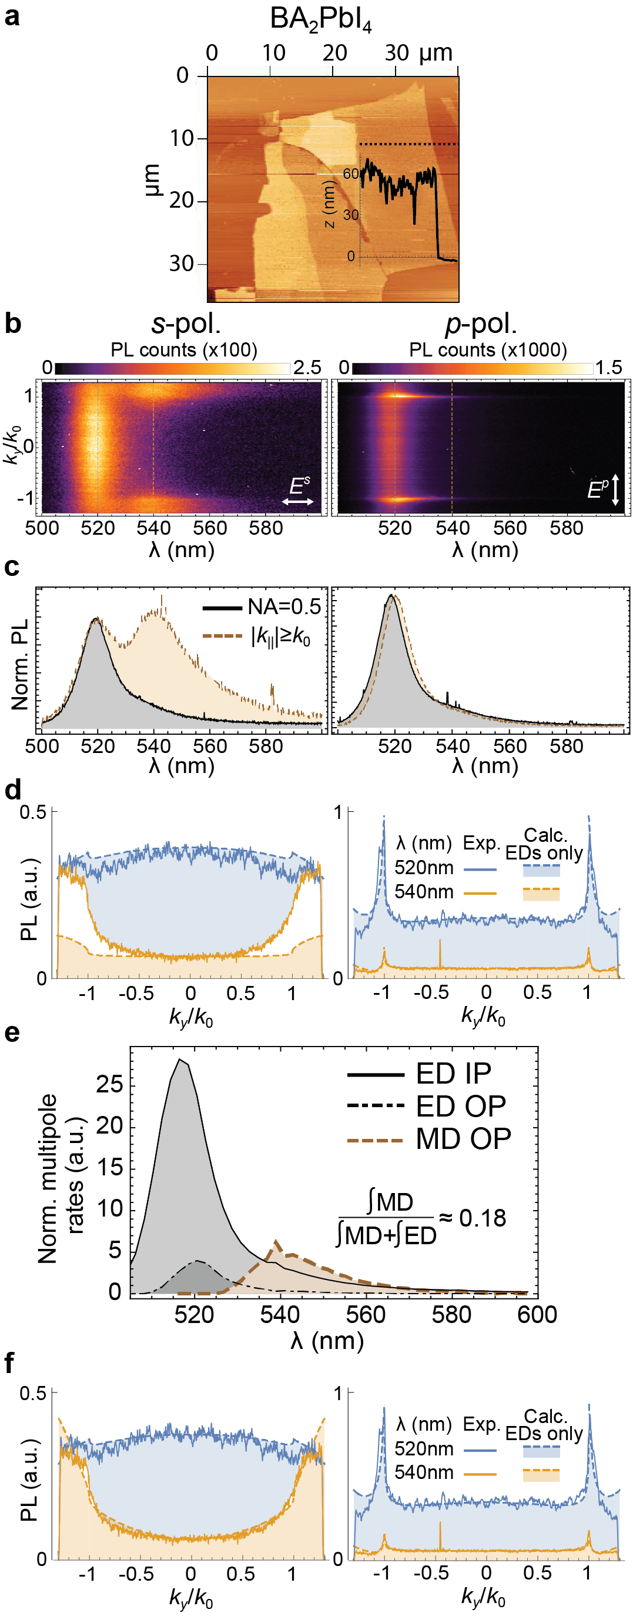
Task: Select the panel label 'c'
Action: [x=11, y=567]
